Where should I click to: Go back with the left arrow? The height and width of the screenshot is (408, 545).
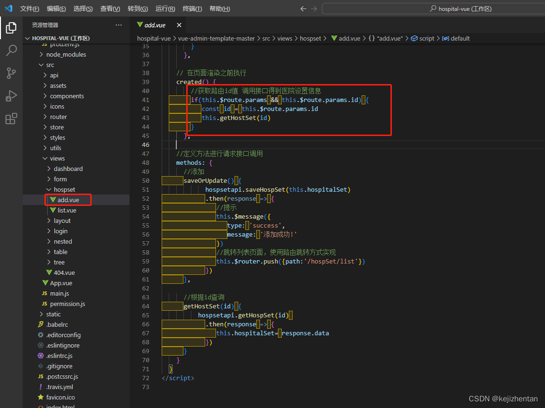tap(303, 8)
